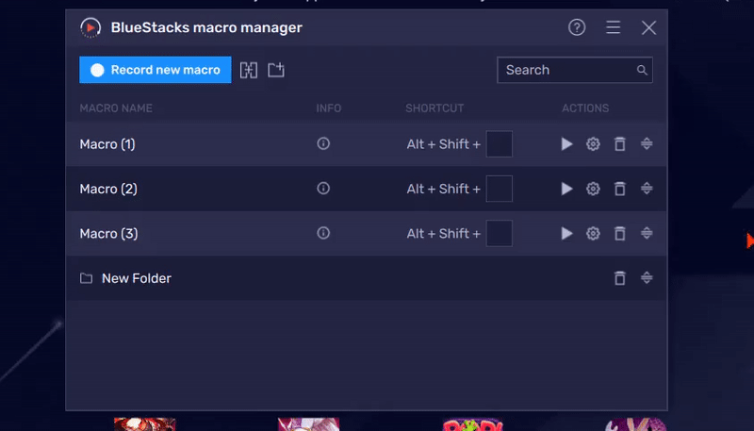Click the search magnifier icon

(x=642, y=70)
